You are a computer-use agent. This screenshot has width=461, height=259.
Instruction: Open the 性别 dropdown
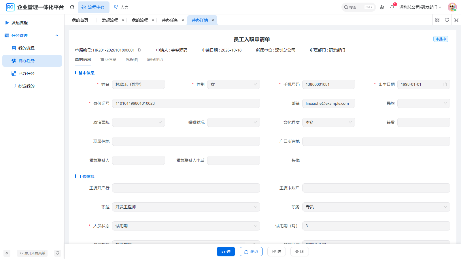(234, 84)
